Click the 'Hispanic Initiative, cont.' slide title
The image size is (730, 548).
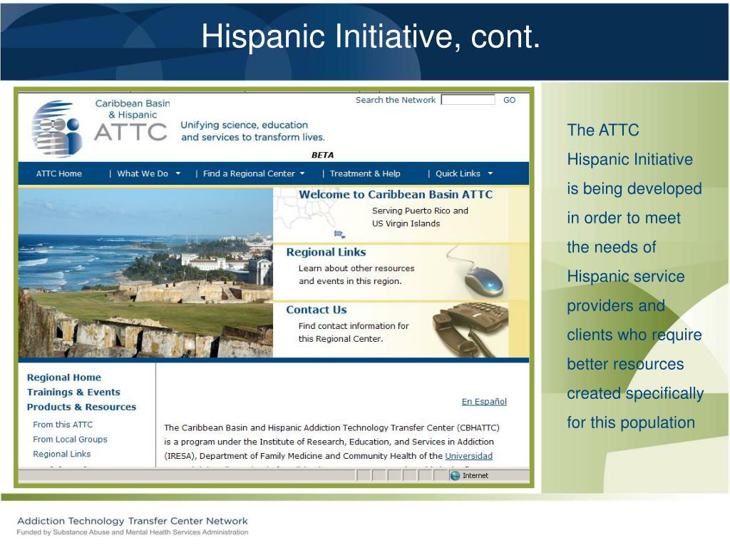(x=371, y=36)
